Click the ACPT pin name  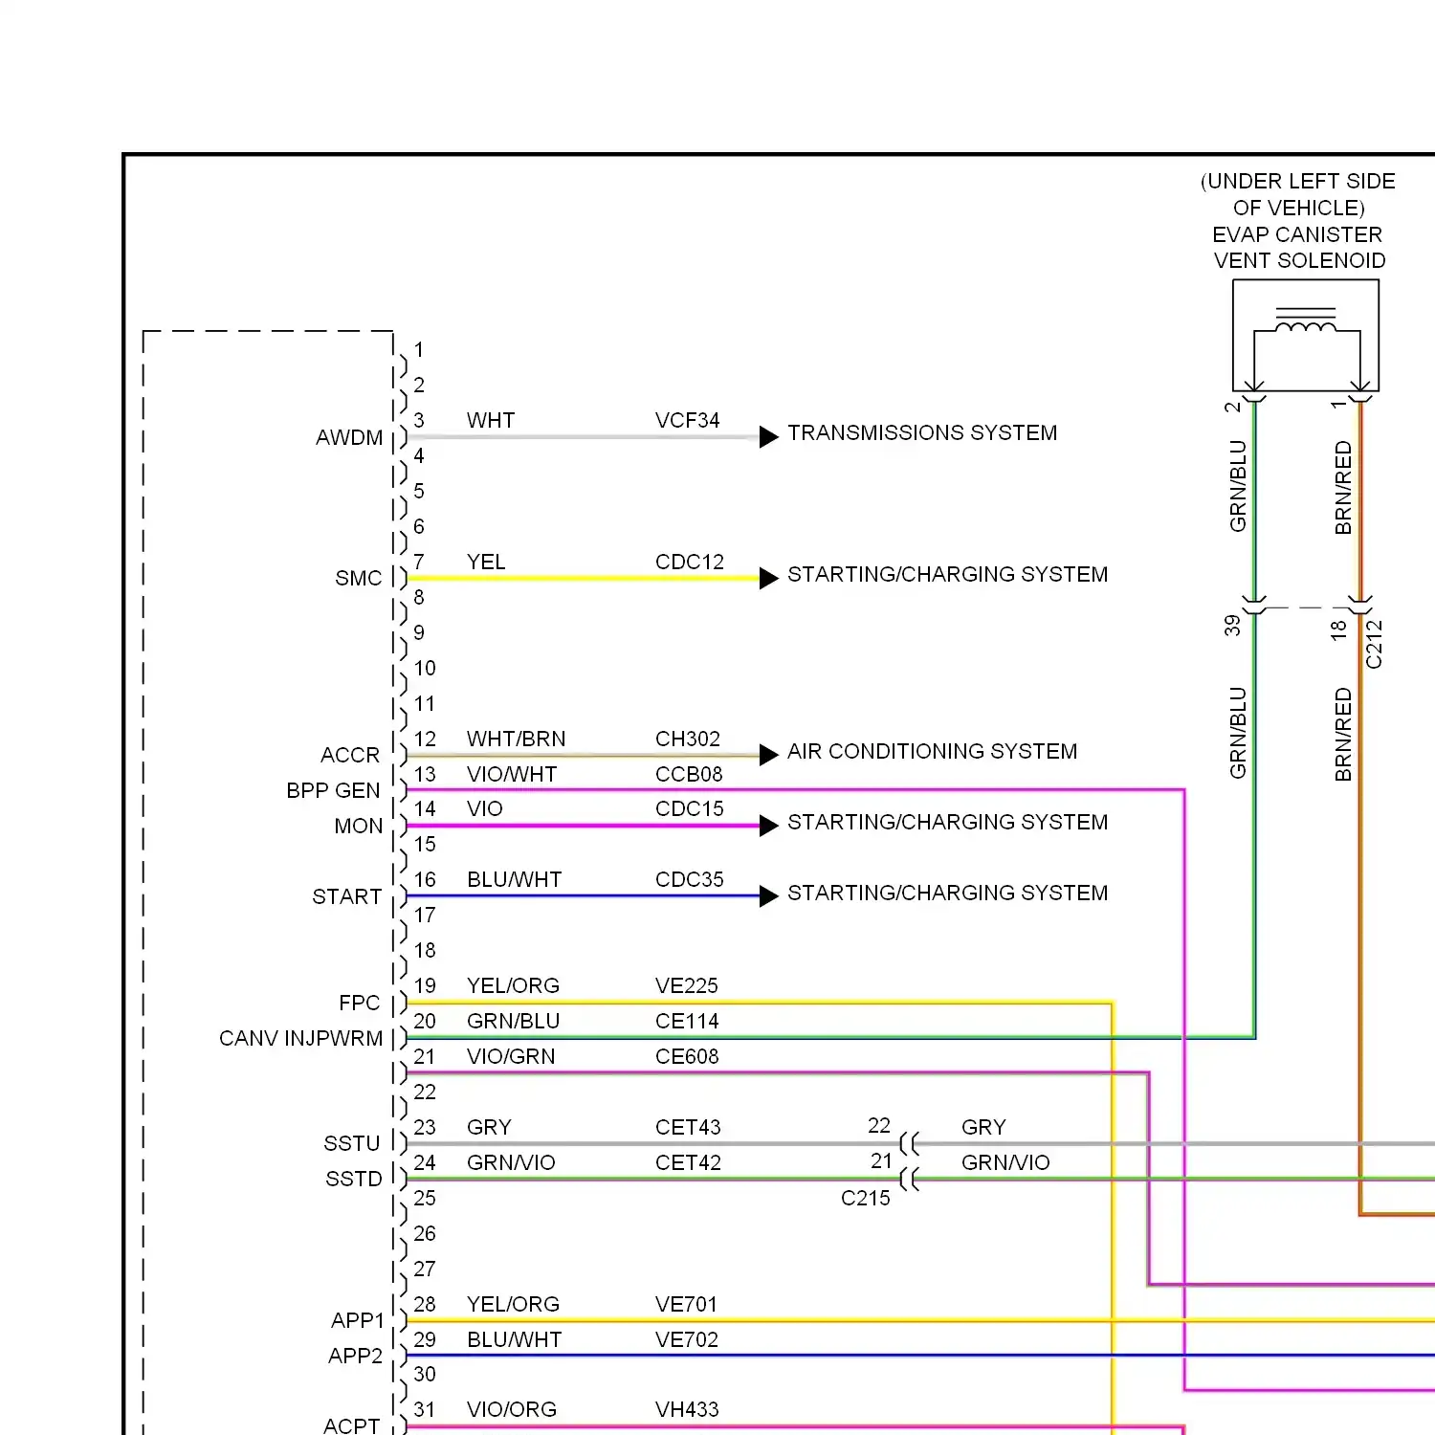(x=352, y=1426)
